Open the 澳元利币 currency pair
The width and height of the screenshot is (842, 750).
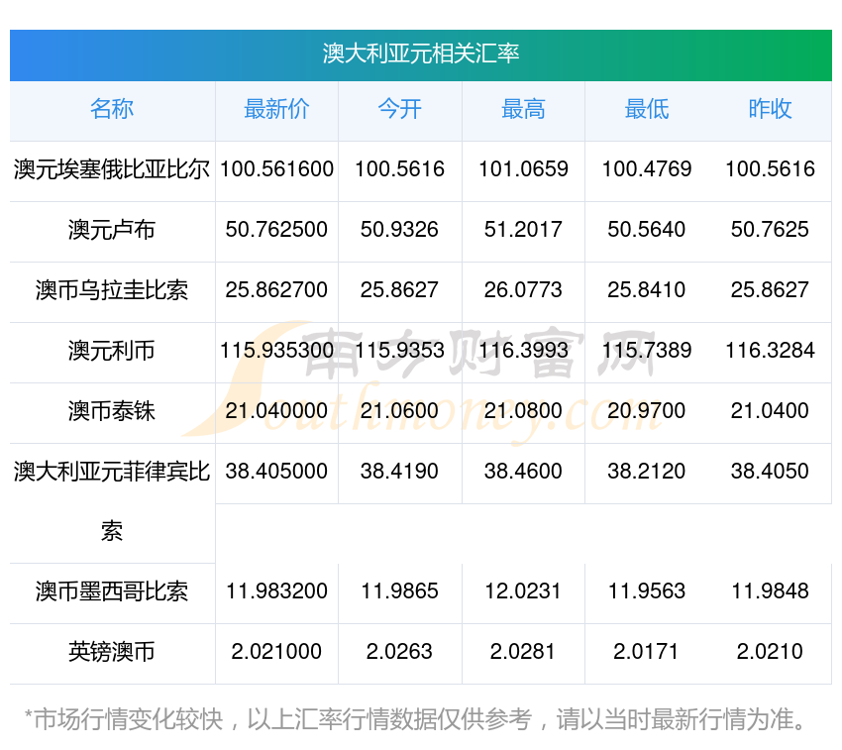tap(112, 351)
